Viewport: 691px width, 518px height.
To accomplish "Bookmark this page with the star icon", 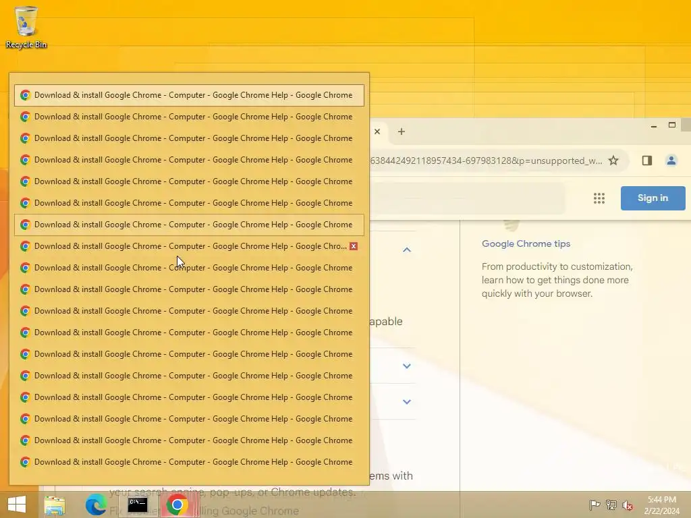I will tap(613, 161).
